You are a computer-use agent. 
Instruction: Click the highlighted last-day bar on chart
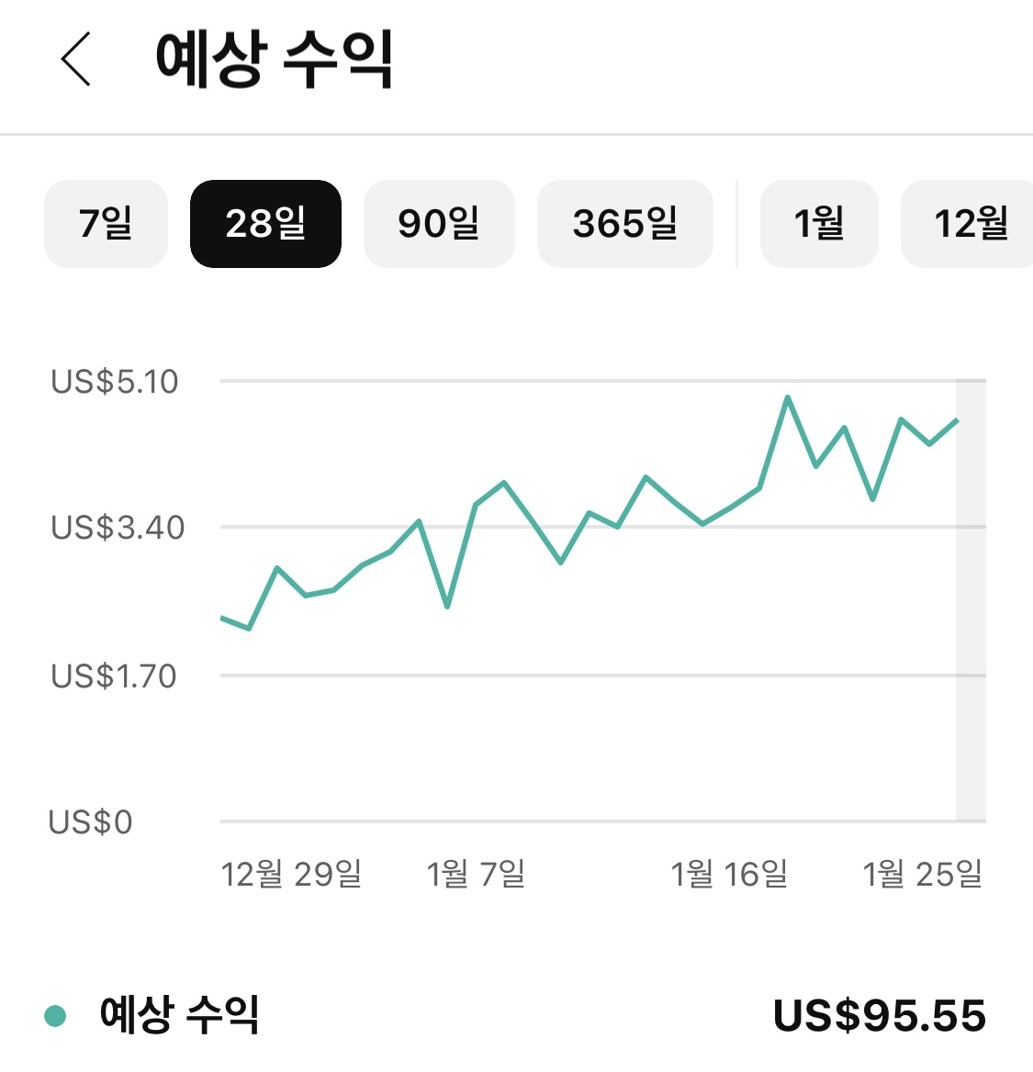point(971,599)
